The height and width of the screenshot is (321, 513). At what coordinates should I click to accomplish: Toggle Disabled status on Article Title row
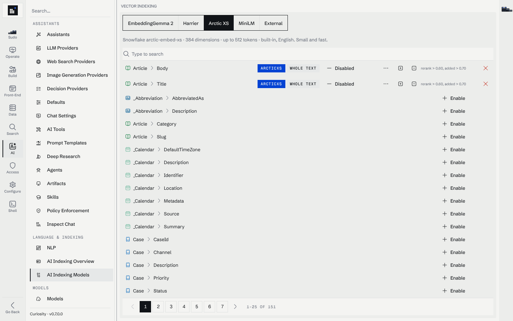[x=341, y=84]
